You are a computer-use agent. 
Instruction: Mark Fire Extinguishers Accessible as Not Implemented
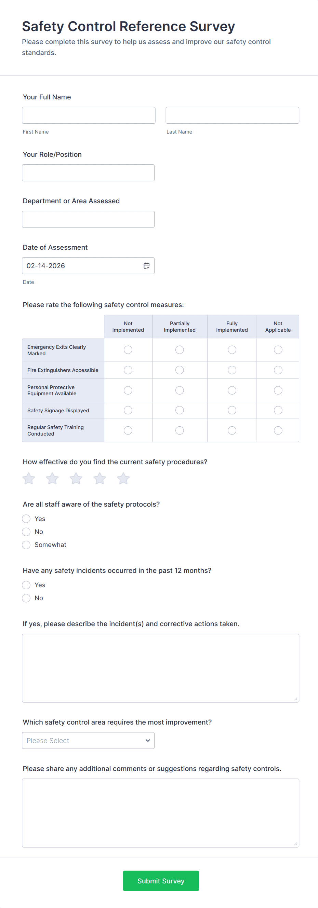[128, 370]
